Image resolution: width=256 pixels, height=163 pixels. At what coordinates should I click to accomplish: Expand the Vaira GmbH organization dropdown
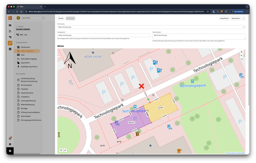tap(33, 18)
